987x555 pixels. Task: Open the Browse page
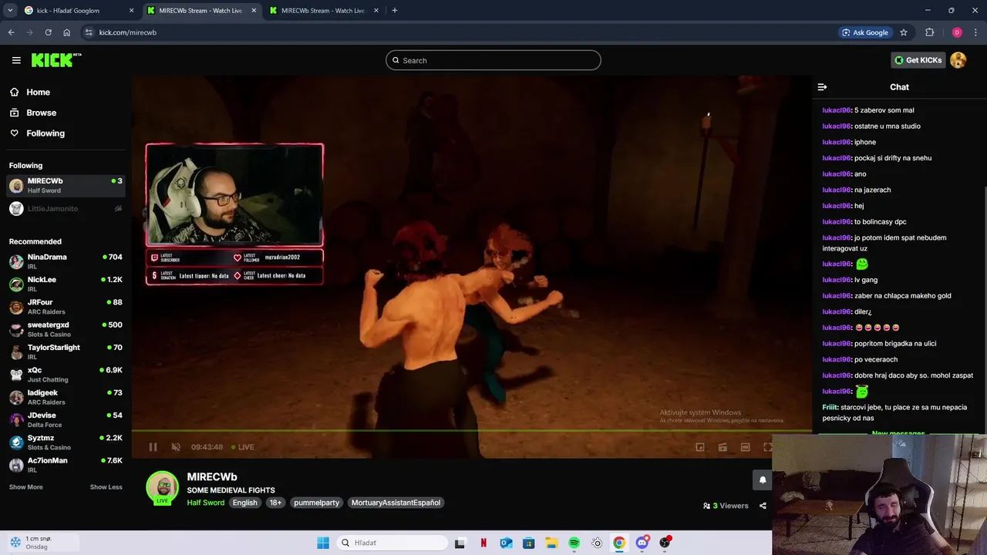41,113
